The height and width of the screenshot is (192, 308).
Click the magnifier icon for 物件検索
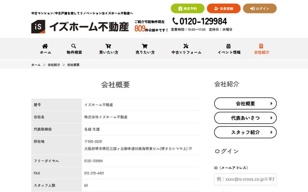pyautogui.click(x=74, y=46)
